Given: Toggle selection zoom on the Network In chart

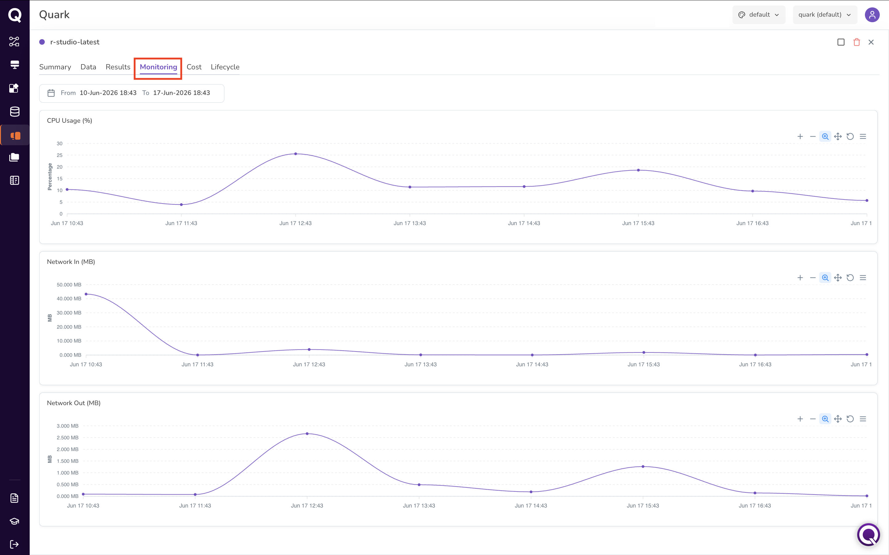Looking at the screenshot, I should point(825,278).
